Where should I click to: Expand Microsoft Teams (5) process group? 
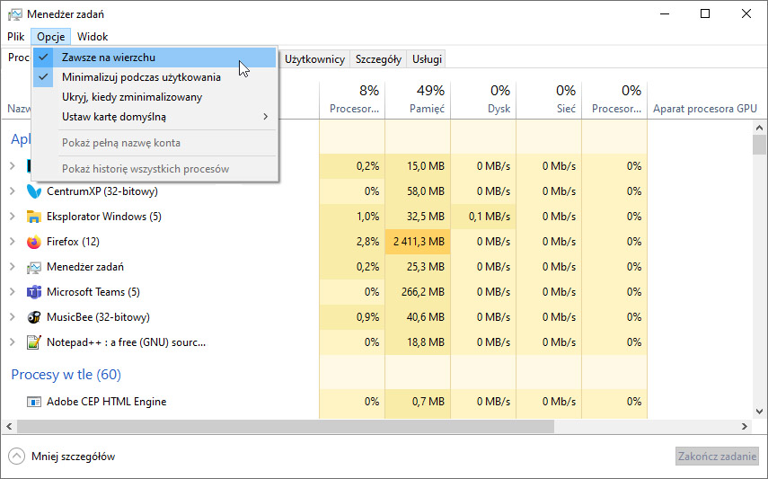click(13, 292)
